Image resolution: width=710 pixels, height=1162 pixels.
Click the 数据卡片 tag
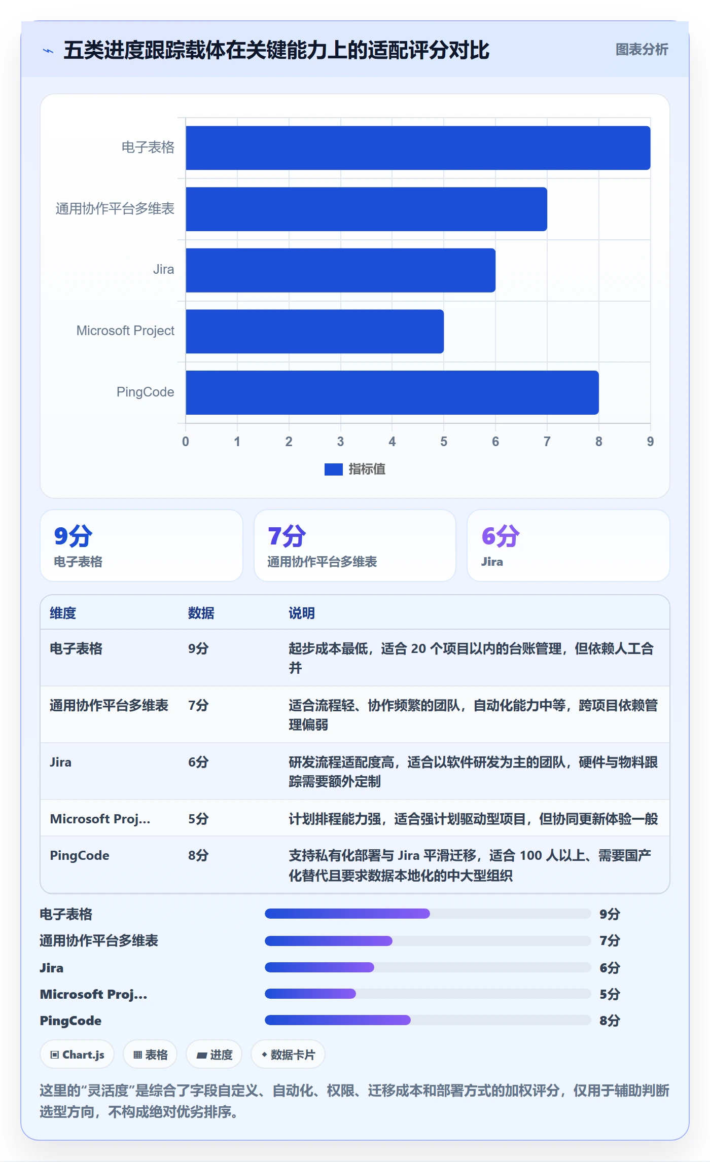coord(288,1055)
